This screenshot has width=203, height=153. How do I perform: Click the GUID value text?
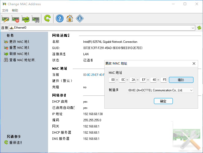(113, 48)
